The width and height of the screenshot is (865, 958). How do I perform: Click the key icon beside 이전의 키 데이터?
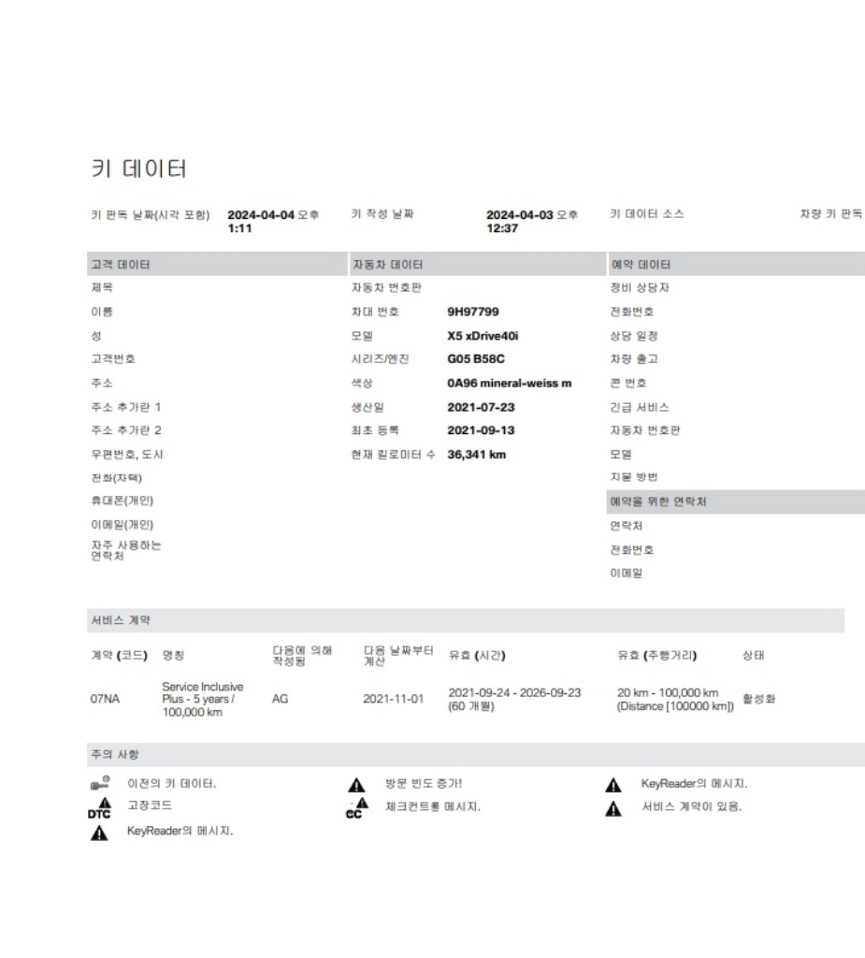(98, 783)
